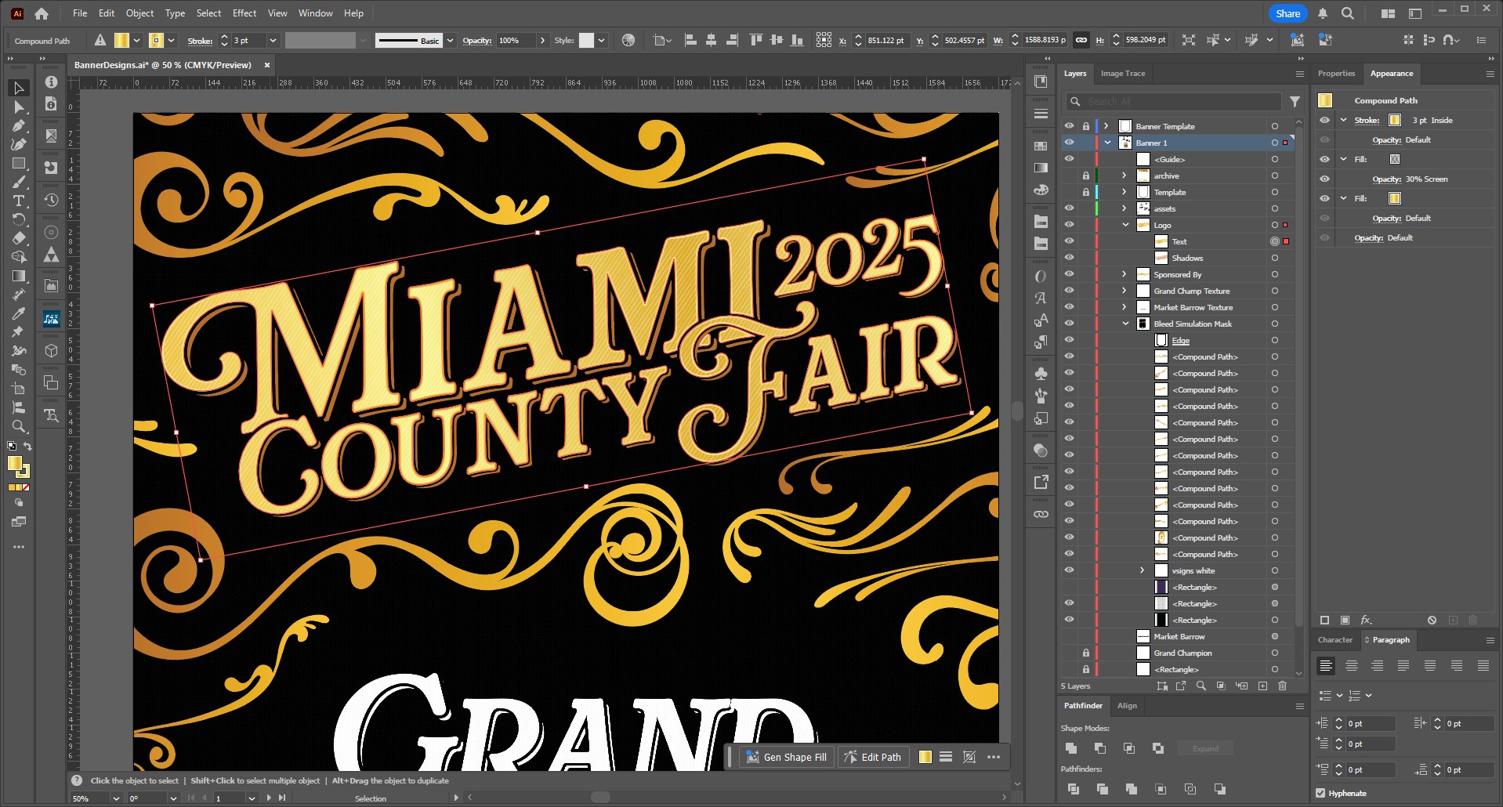This screenshot has height=807, width=1503.
Task: Open the zoom level dropdown showing 50%
Action: pyautogui.click(x=116, y=798)
